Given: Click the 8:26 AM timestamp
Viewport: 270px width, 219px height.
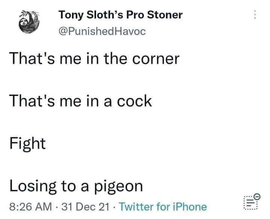Looking at the screenshot, I should coord(30,206).
